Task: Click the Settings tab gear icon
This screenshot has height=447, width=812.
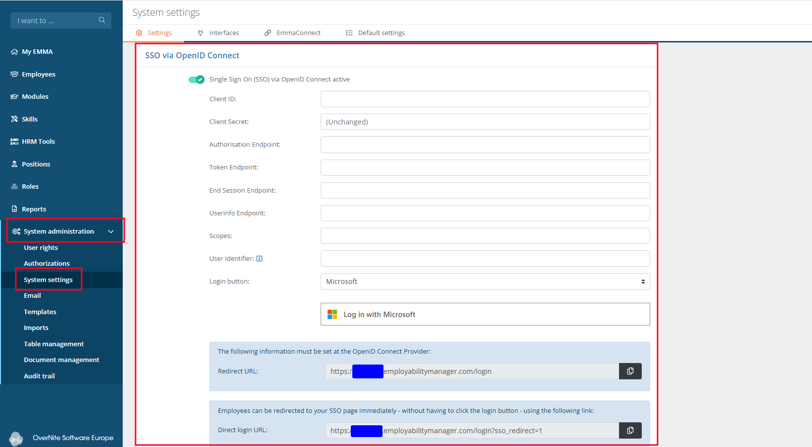Action: [139, 33]
